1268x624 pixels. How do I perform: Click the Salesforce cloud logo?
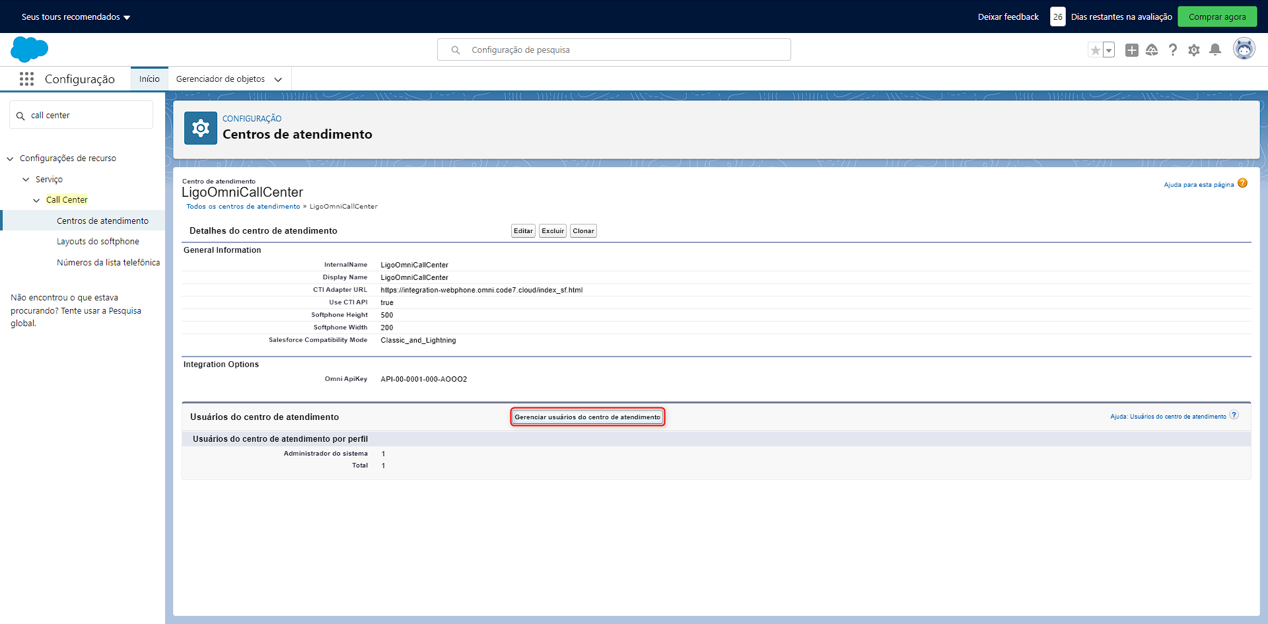tap(30, 50)
